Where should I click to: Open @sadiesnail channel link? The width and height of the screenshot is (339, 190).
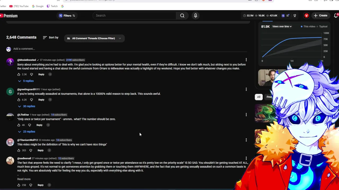pos(24,158)
